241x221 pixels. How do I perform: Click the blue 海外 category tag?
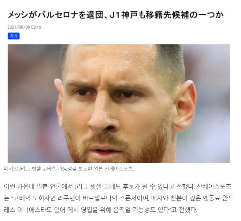(14, 36)
